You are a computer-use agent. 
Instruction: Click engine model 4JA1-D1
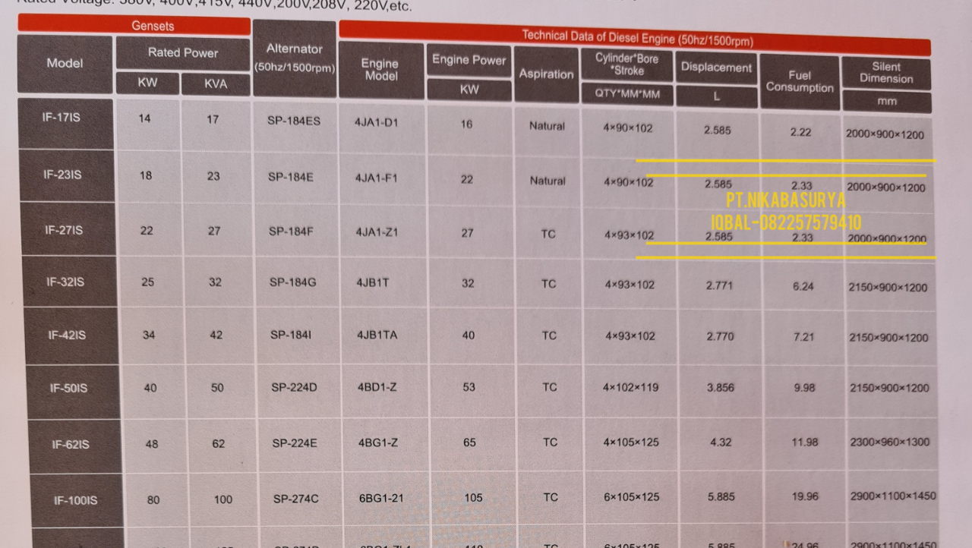click(x=377, y=121)
